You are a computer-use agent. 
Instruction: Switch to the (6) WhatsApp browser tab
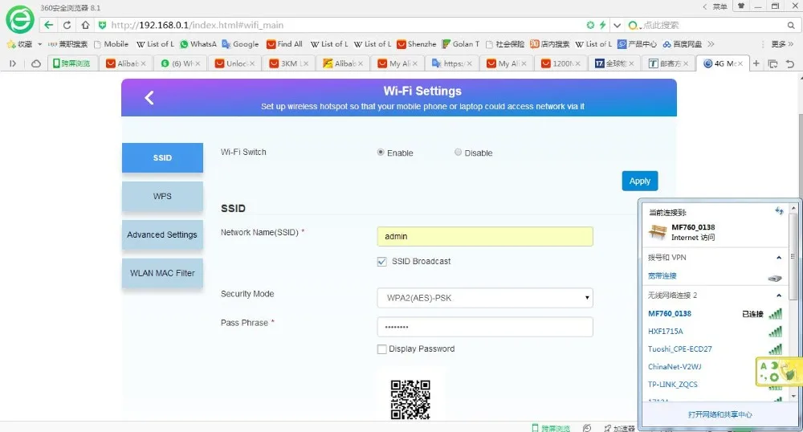tap(180, 63)
